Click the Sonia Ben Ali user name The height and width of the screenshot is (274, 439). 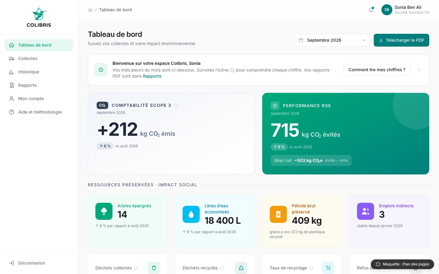coord(408,7)
